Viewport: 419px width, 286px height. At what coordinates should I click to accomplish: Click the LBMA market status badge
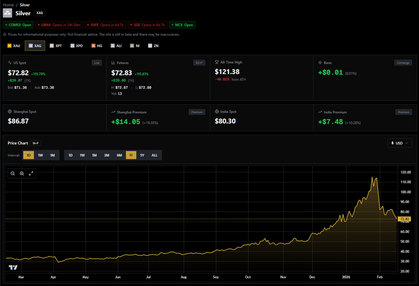pyautogui.click(x=59, y=25)
